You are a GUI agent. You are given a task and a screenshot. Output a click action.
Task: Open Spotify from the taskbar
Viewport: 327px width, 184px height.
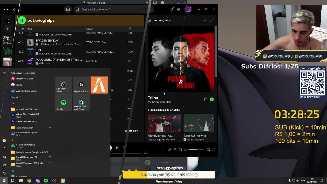point(46,181)
